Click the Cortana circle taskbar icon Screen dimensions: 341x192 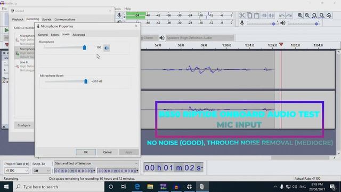click(111, 187)
